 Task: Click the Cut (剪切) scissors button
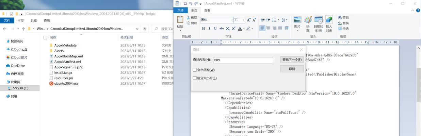tap(192, 18)
